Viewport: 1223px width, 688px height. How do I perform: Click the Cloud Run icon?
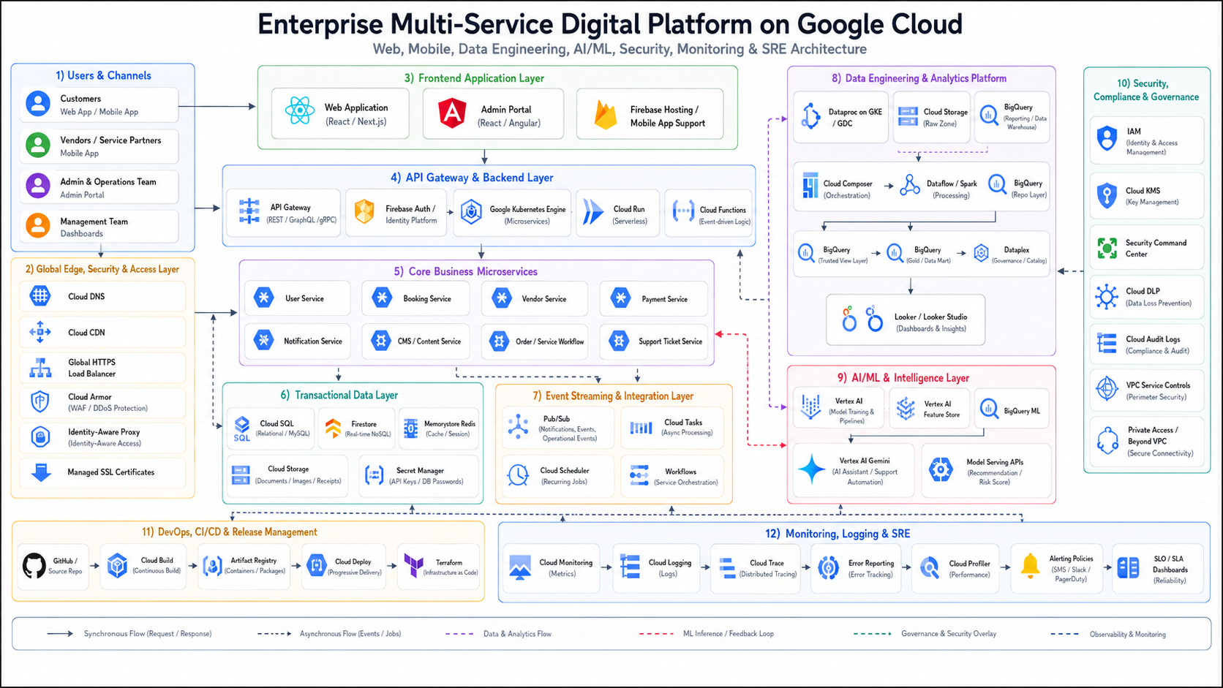click(x=593, y=213)
